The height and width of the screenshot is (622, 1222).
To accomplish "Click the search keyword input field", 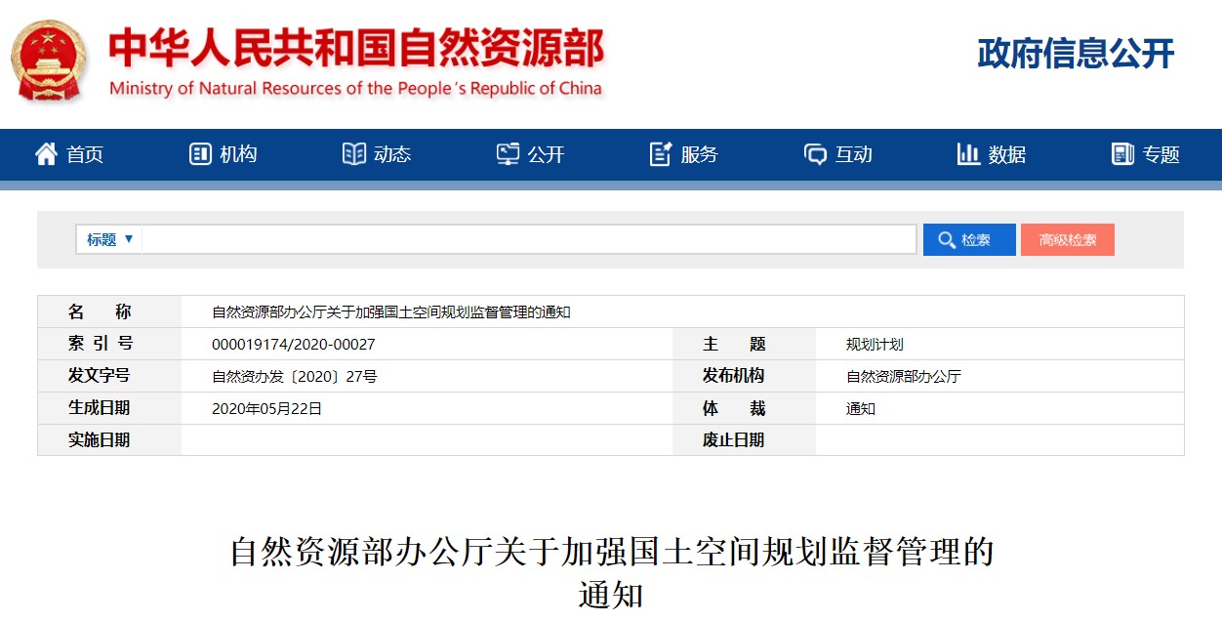I will point(528,239).
